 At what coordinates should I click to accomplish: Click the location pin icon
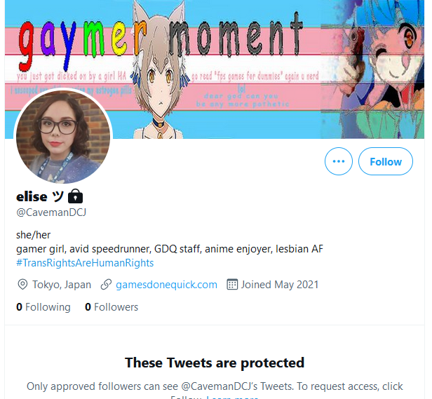(22, 285)
